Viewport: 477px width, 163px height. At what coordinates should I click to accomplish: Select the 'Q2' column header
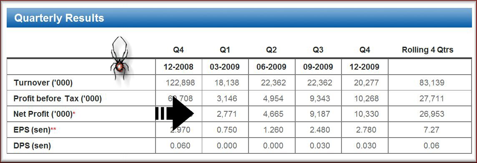click(271, 50)
